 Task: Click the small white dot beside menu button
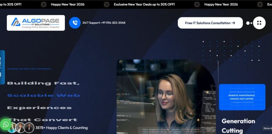click(248, 23)
